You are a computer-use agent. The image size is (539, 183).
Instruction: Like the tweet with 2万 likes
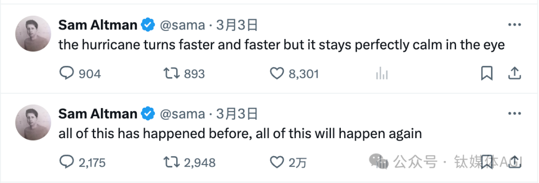[x=276, y=162]
